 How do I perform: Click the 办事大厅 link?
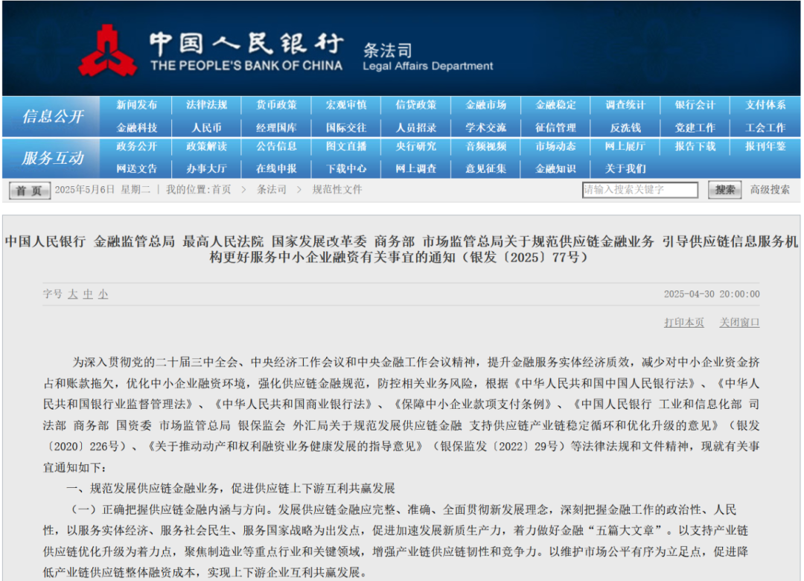206,169
